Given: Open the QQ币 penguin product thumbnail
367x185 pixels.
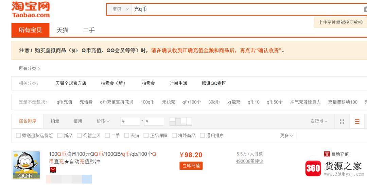Looking at the screenshot, I should point(27,165).
